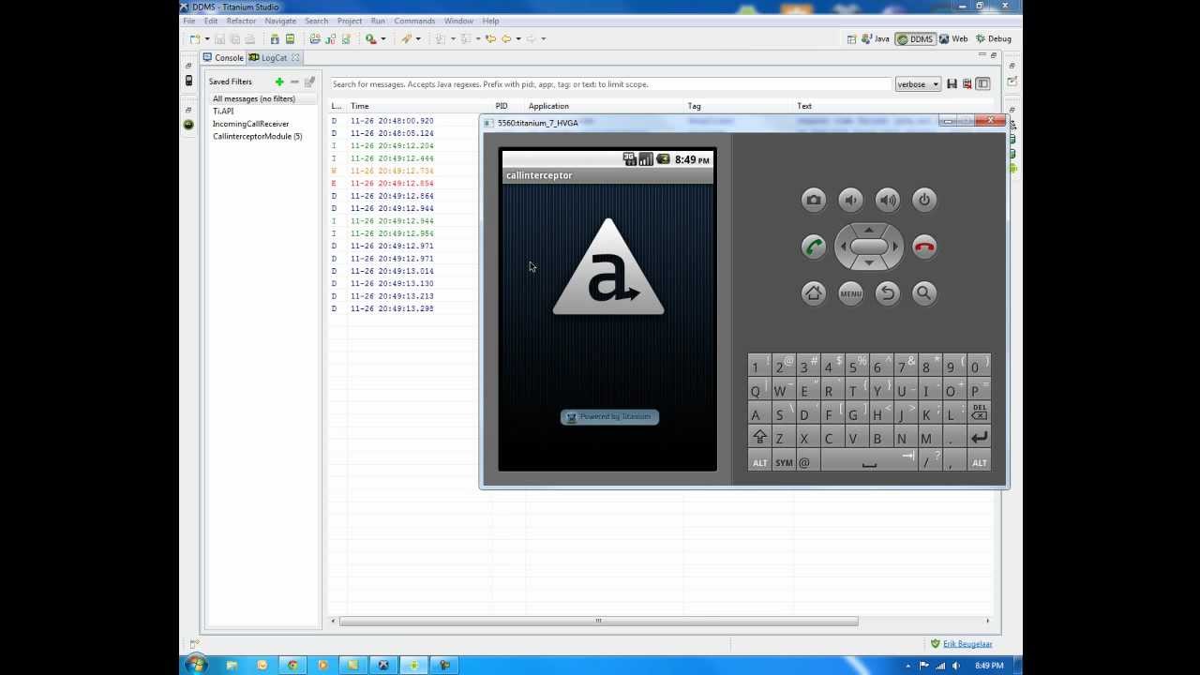Click the horizontal scrollbar of LogCat table

coord(598,621)
